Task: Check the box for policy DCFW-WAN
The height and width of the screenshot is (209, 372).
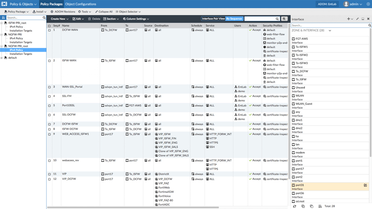Action: coord(50,30)
